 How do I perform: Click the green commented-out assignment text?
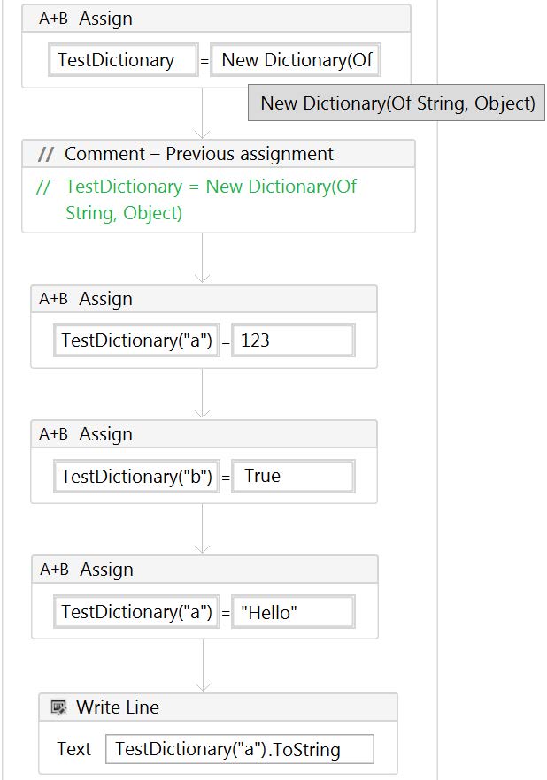tap(211, 200)
